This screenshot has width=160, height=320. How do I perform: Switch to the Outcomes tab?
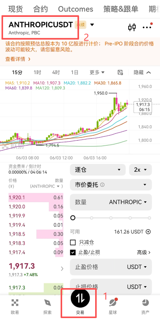pyautogui.click(x=76, y=9)
